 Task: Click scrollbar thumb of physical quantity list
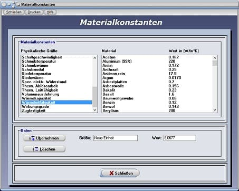pos(95,97)
